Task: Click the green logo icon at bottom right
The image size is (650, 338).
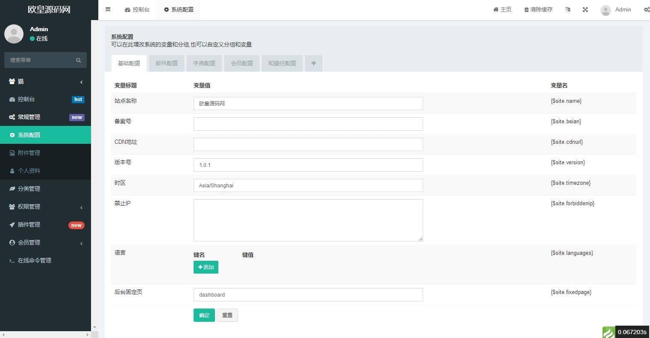Action: pos(609,332)
